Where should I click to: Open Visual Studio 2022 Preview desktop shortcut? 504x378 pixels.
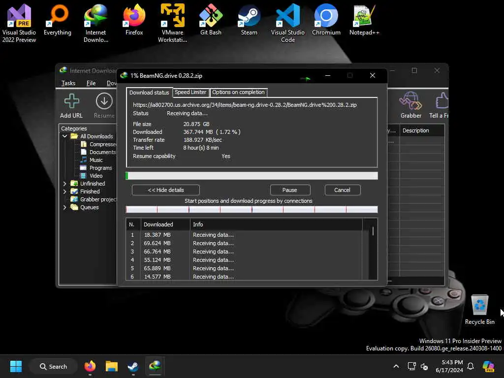[x=19, y=23]
